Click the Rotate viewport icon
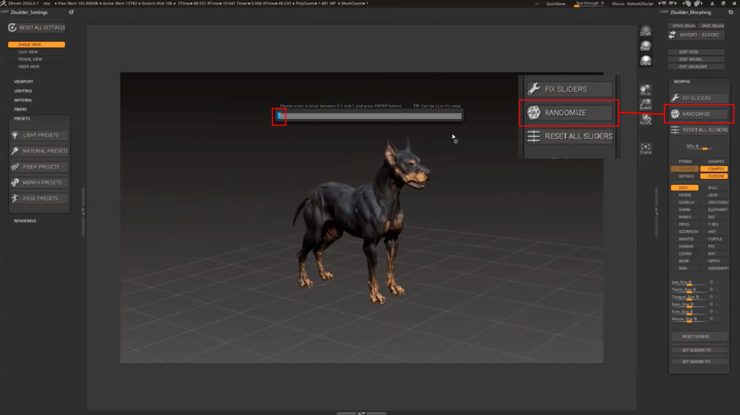The height and width of the screenshot is (415, 740). pyautogui.click(x=645, y=118)
